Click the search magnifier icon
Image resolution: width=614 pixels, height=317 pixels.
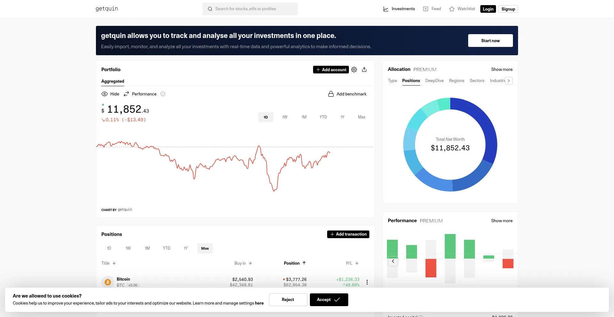click(x=210, y=9)
